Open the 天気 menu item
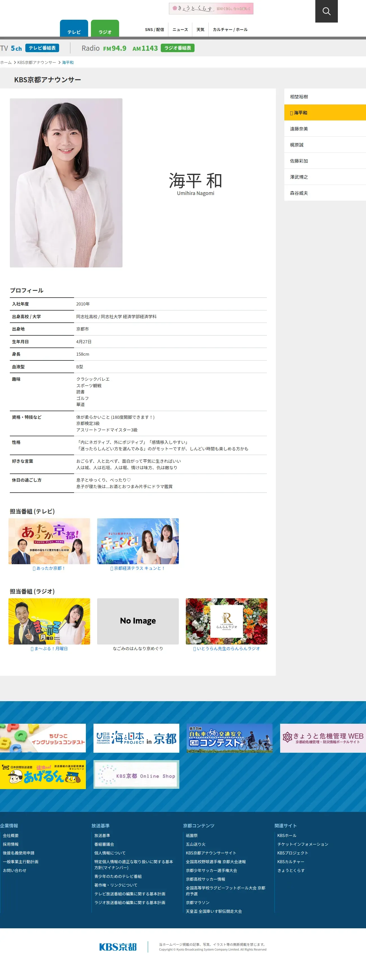Screen dimensions: 366x961 click(200, 30)
